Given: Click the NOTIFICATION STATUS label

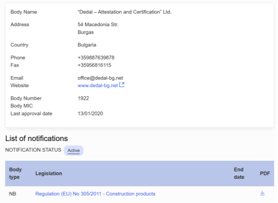Looking at the screenshot, I should [x=33, y=150].
